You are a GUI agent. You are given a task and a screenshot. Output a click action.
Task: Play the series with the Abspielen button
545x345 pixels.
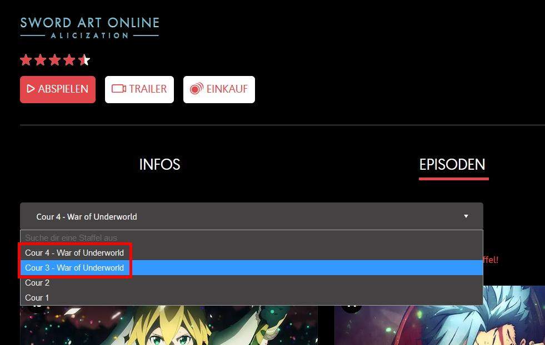(x=58, y=89)
